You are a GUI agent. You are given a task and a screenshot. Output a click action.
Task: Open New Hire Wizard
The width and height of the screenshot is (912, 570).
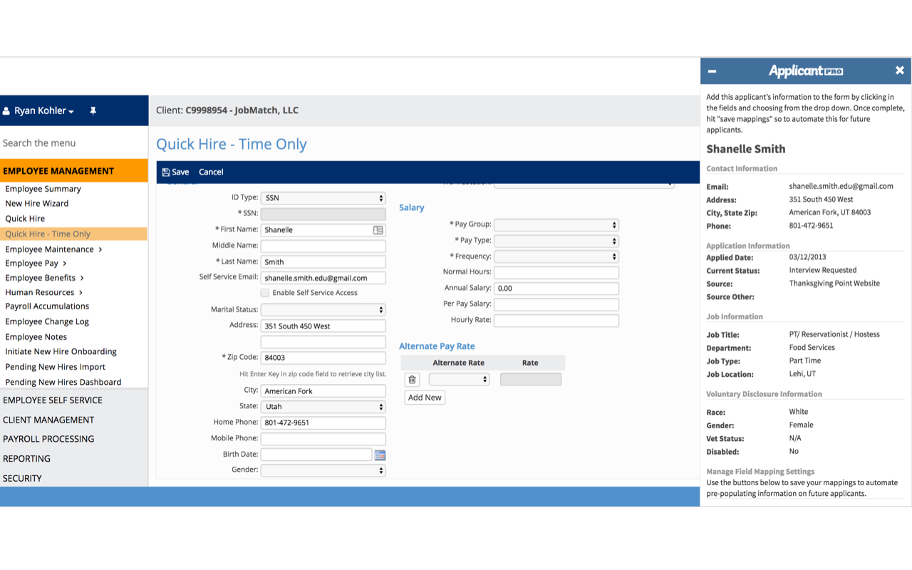37,203
